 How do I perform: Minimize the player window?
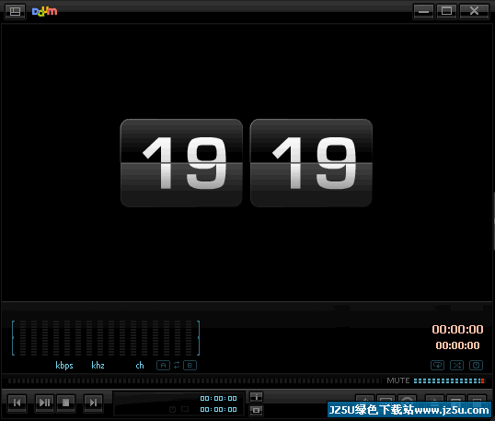pos(423,12)
